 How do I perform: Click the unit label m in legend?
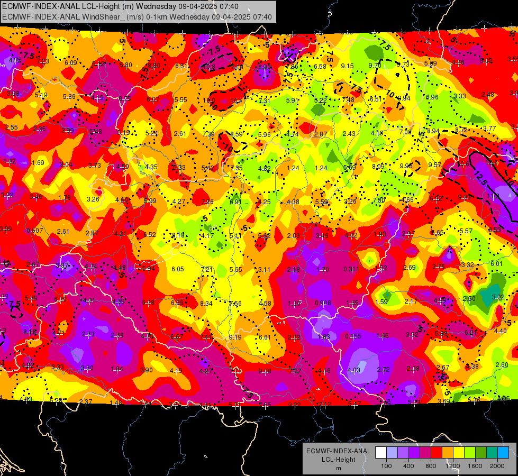(338, 468)
